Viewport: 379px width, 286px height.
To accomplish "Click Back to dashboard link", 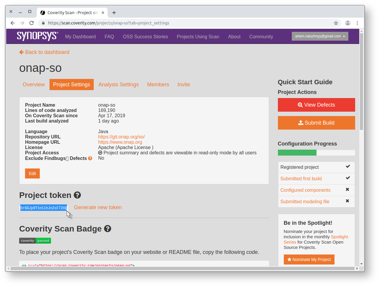I will pyautogui.click(x=44, y=52).
